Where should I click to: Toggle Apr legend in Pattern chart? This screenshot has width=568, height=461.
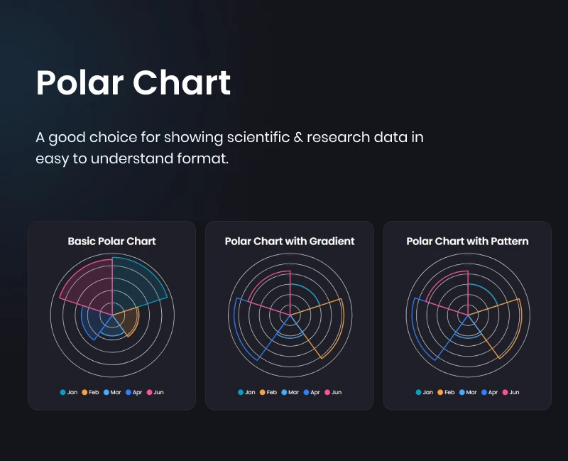point(489,392)
